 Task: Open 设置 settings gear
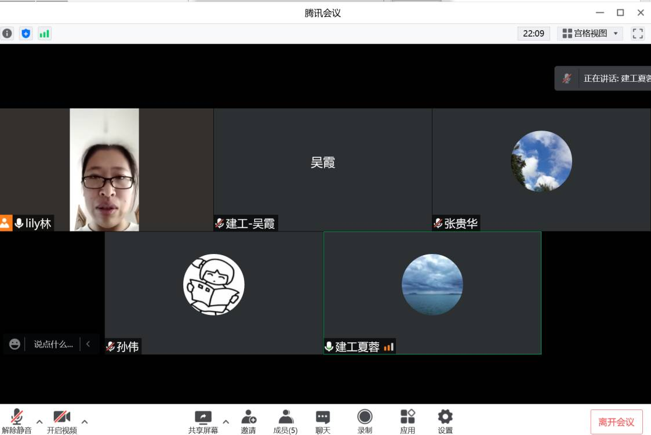(445, 421)
